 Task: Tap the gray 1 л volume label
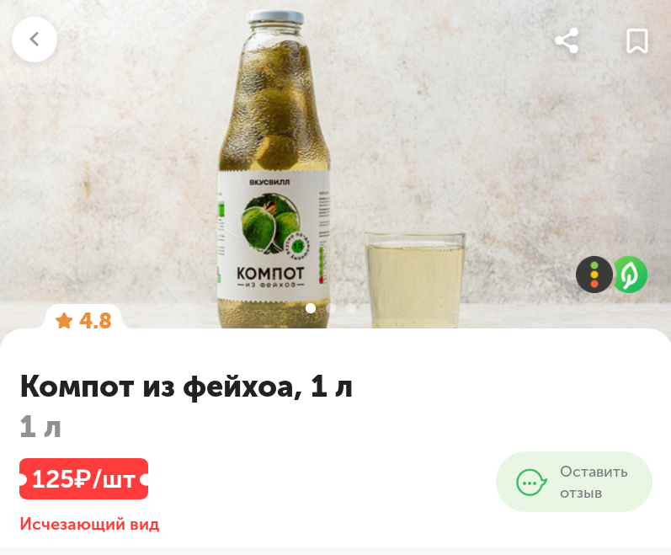tap(40, 427)
